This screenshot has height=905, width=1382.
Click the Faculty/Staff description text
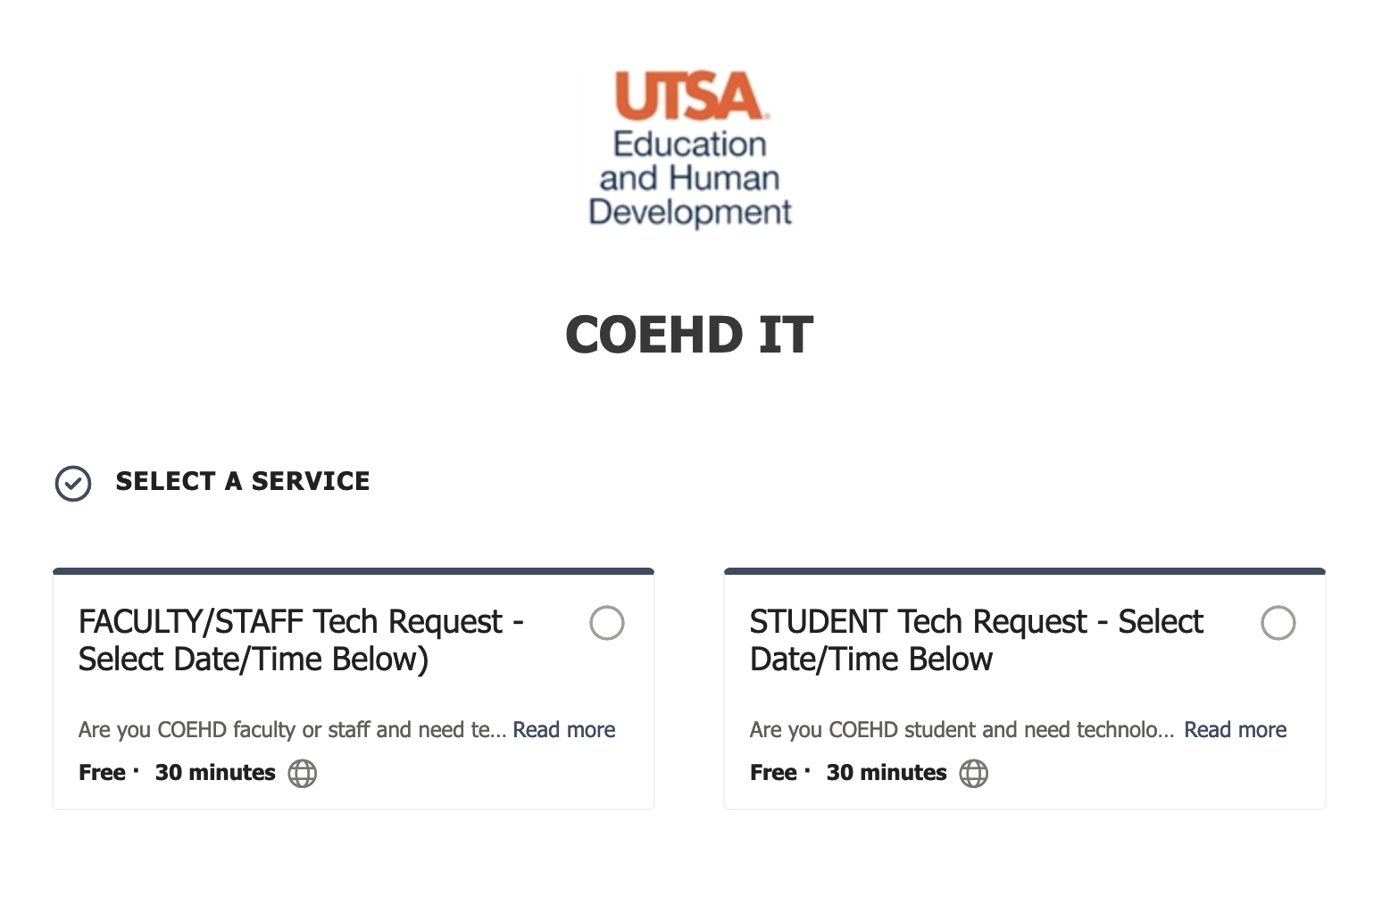tap(293, 730)
